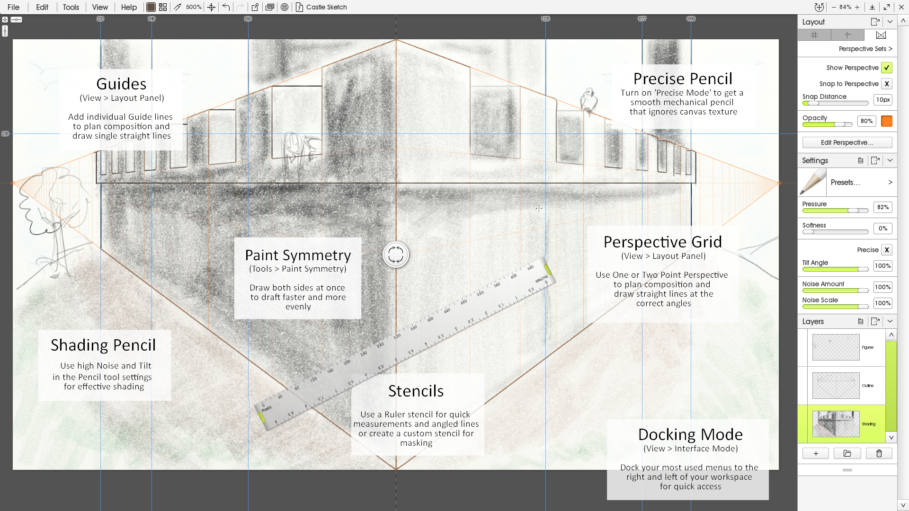Open the Tools menu
The width and height of the screenshot is (909, 511).
pyautogui.click(x=71, y=7)
